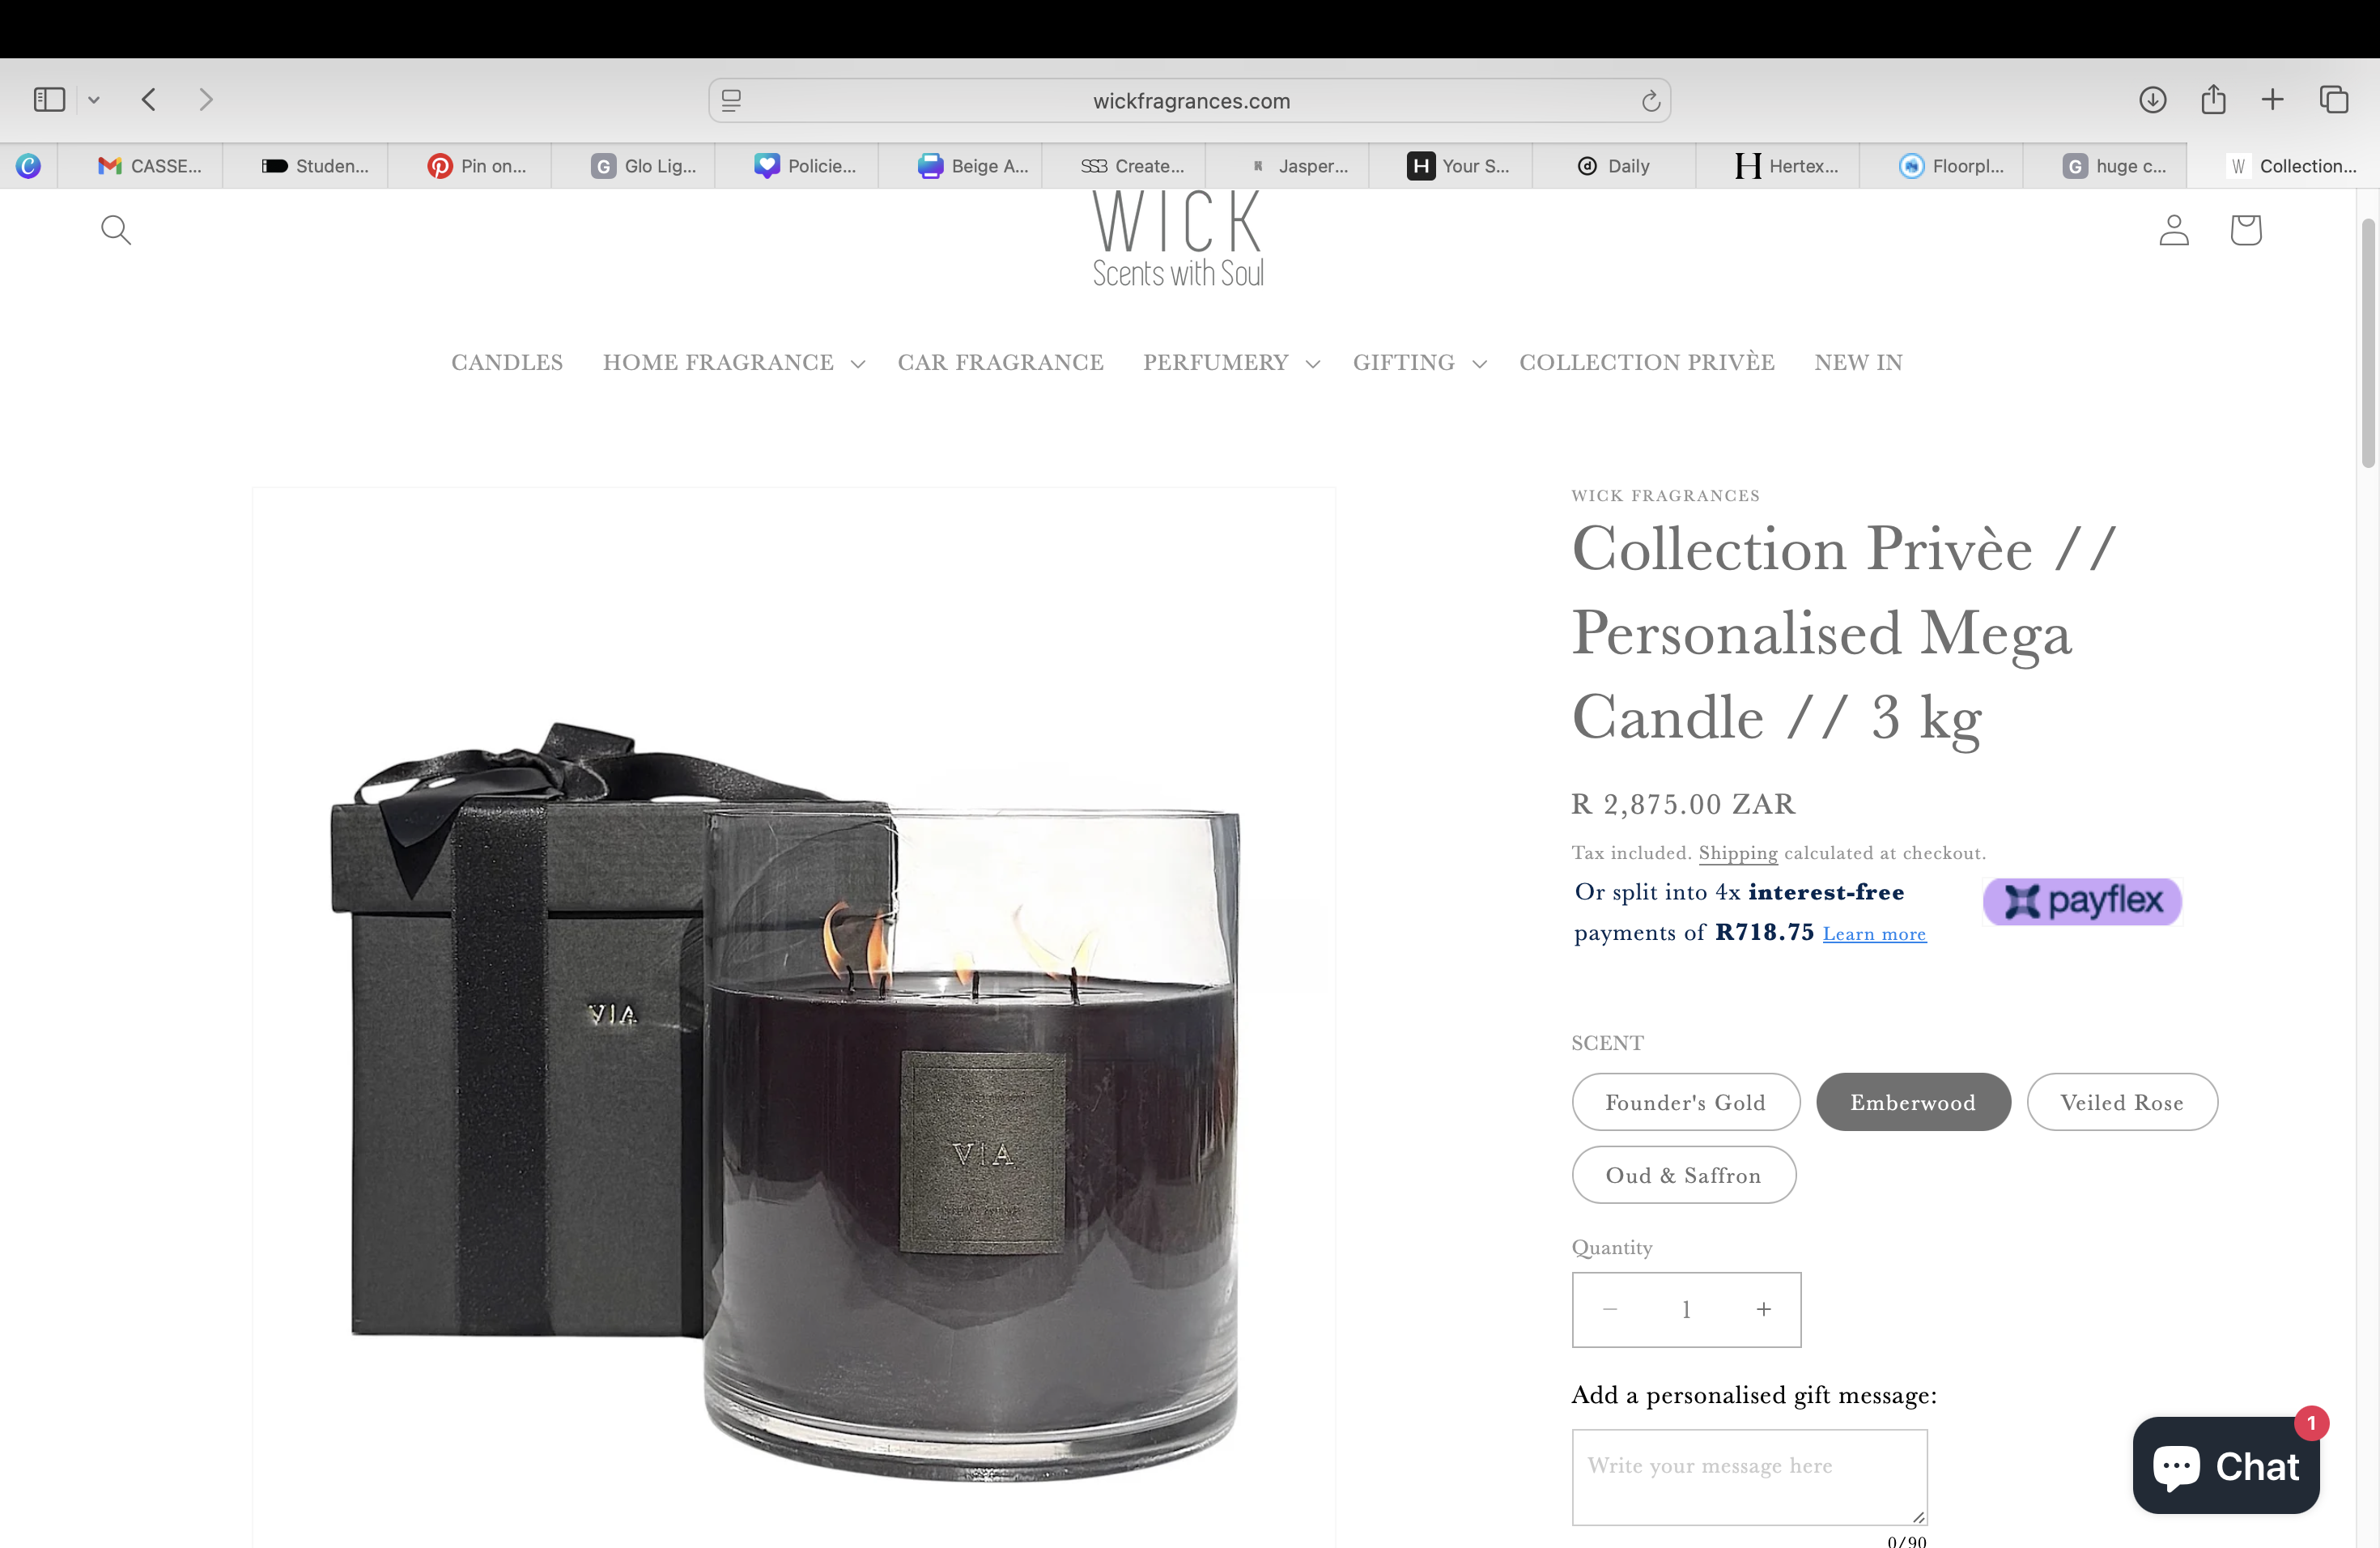Reload the page with the refresh icon
The width and height of the screenshot is (2380, 1548).
(1650, 101)
